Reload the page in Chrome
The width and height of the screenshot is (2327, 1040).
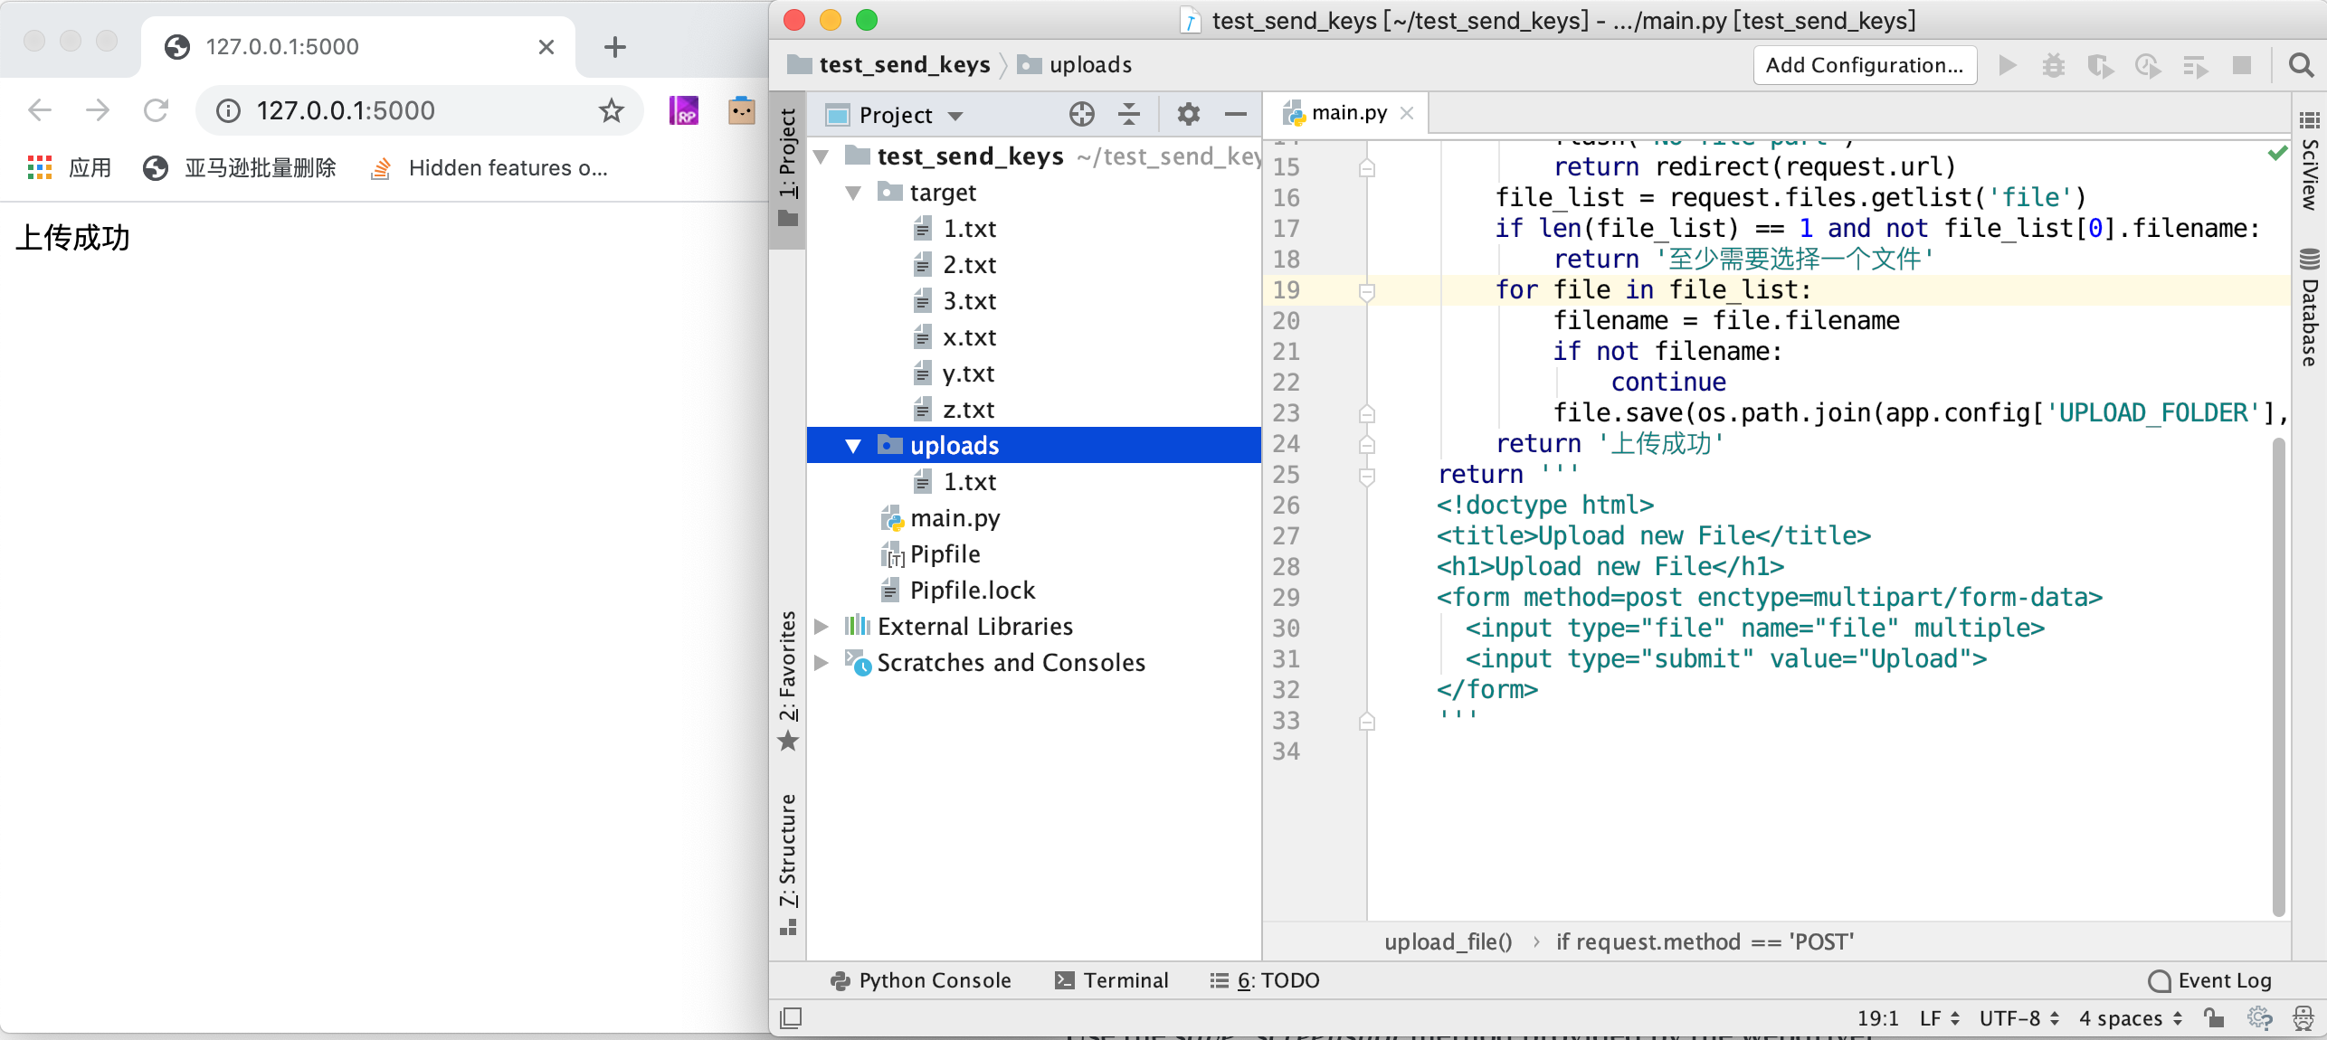tap(156, 110)
